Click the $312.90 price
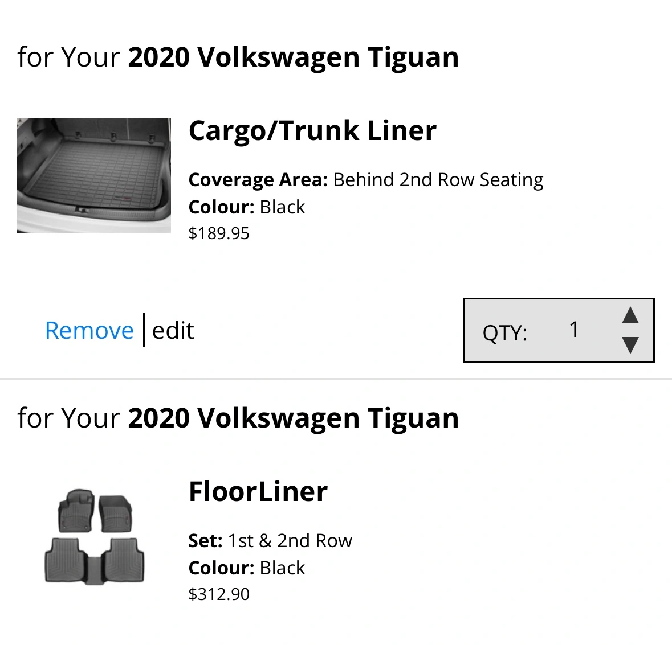 [219, 594]
